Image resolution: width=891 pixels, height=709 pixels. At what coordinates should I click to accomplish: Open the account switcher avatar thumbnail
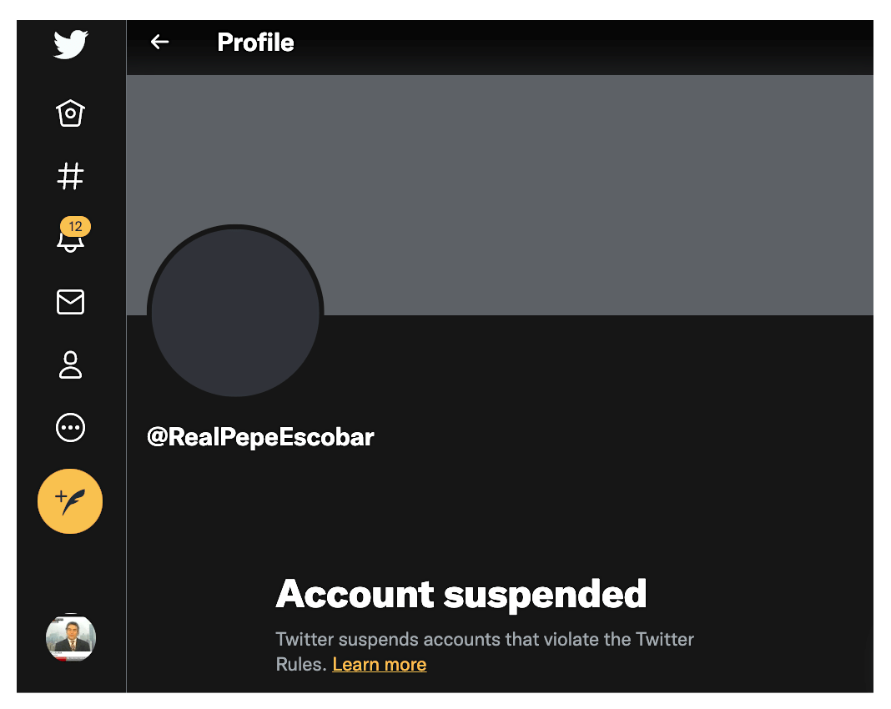(x=71, y=637)
